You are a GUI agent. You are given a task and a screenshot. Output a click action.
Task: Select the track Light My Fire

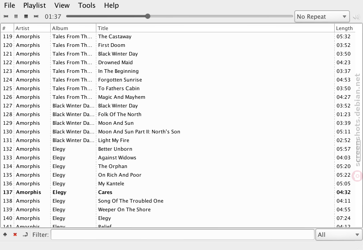coord(178,140)
